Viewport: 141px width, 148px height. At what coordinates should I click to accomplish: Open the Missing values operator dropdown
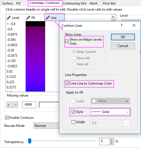click(x=12, y=105)
